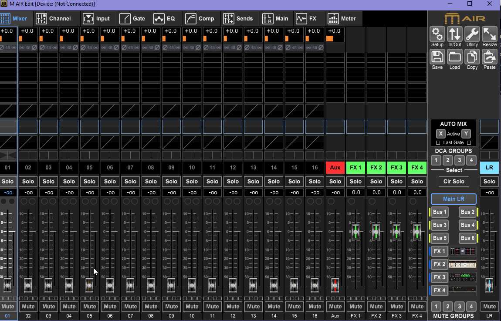Select the Main LR bus button
501x321 pixels.
[454, 199]
